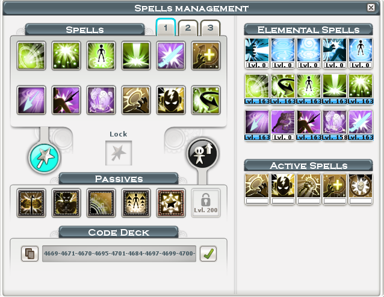Select spell deck tab 1
Screen dimensions: 384x297
point(166,28)
